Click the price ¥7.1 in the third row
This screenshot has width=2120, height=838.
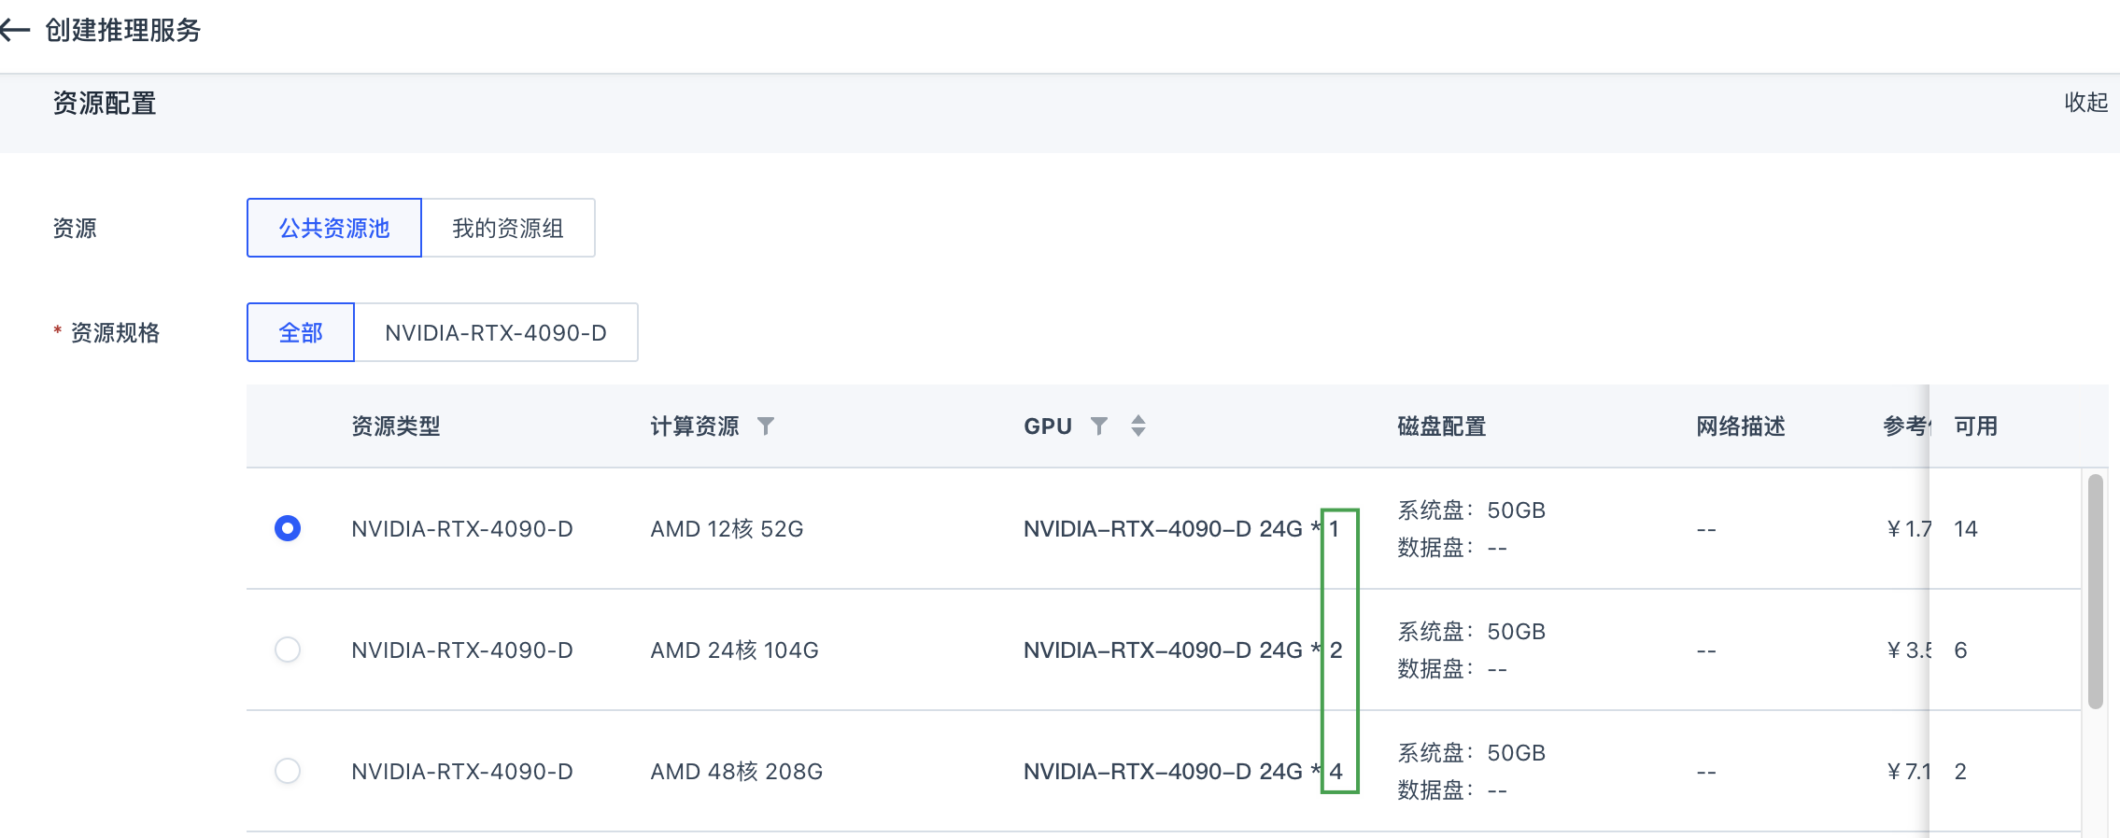coord(1908,772)
